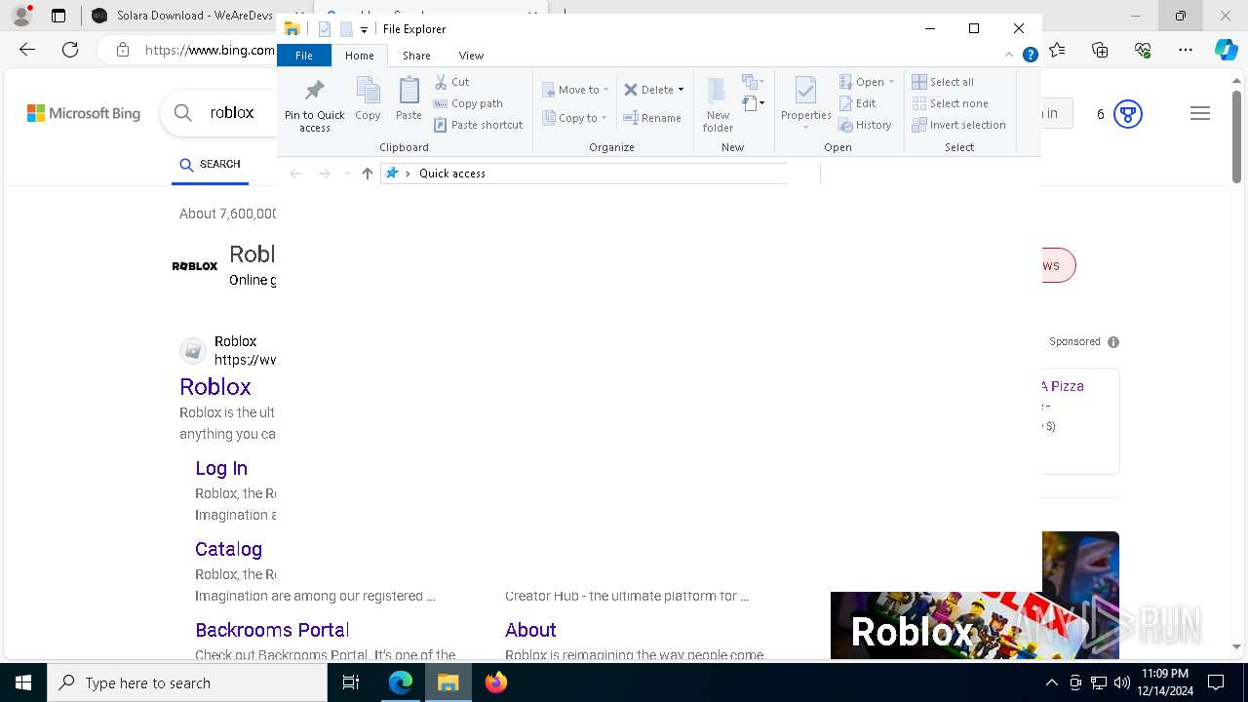Image resolution: width=1248 pixels, height=702 pixels.
Task: Click Properties quick access toolbar icon
Action: [x=325, y=29]
